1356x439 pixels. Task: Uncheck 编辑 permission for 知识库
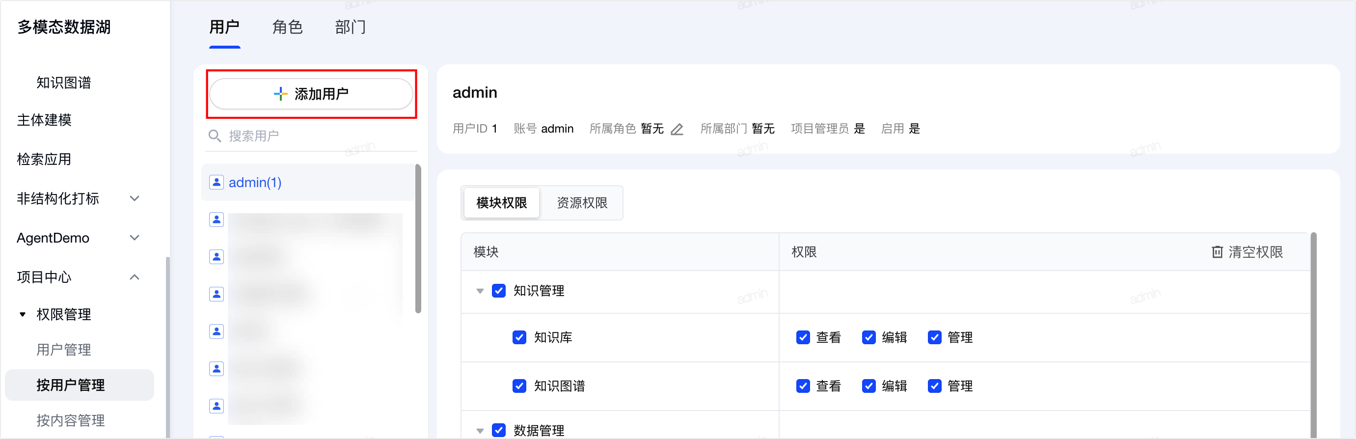(x=868, y=337)
